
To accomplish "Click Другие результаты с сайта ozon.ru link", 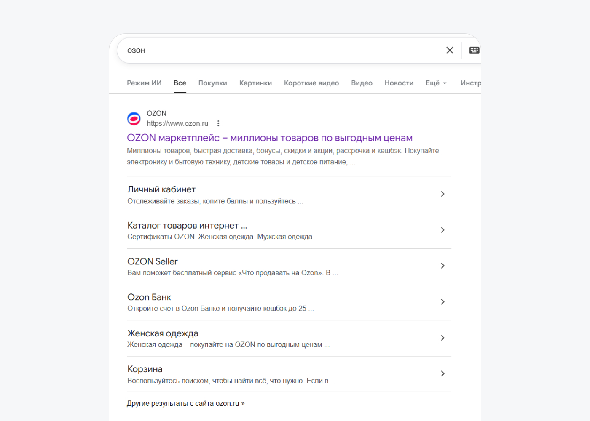I will point(186,403).
